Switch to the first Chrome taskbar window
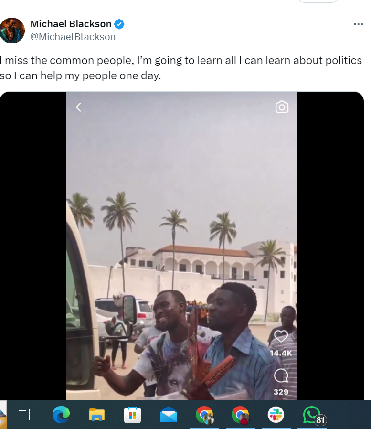Viewport: 371px width, 429px height. 204,415
